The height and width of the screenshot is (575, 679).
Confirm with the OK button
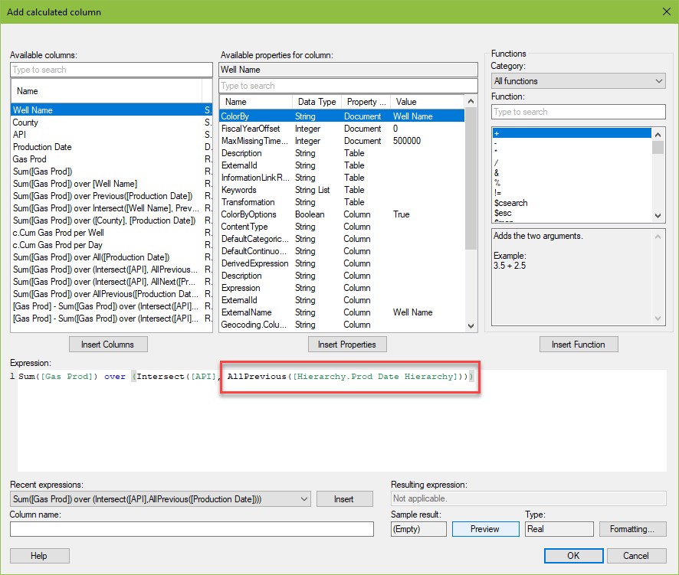tap(573, 556)
